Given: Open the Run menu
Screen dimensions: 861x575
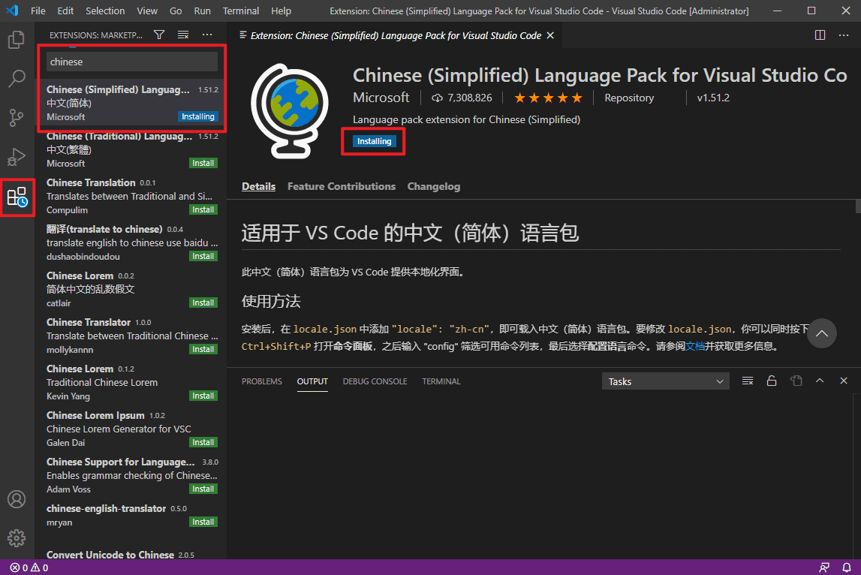Looking at the screenshot, I should tap(202, 11).
